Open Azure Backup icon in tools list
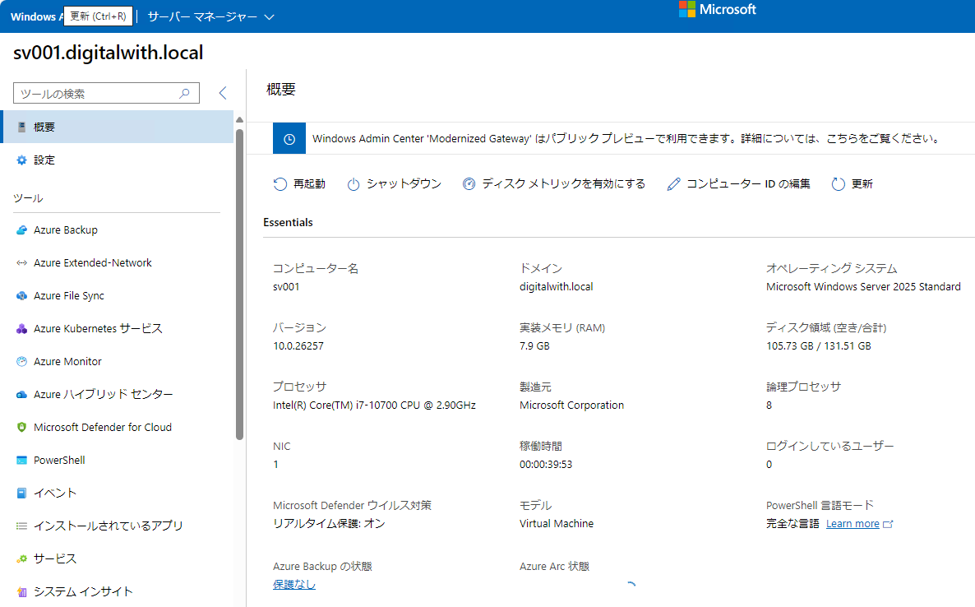Viewport: 975px width, 607px height. [x=21, y=230]
